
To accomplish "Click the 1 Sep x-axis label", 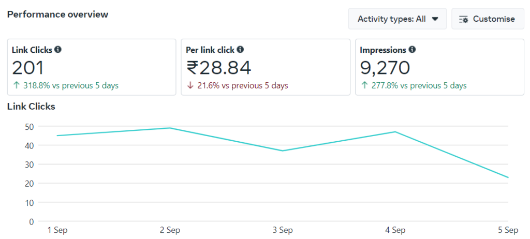I will 57,231.
